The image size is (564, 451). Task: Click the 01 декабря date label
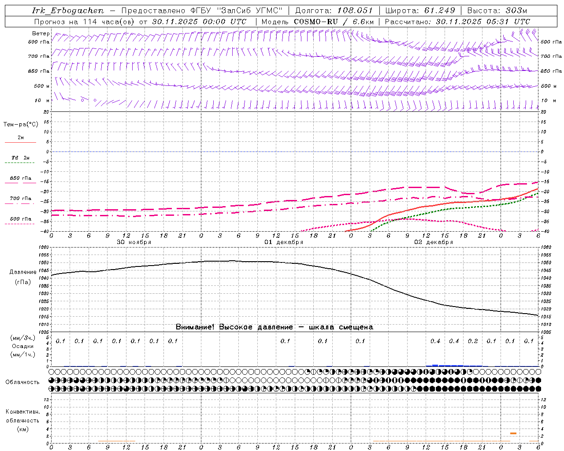tap(284, 242)
